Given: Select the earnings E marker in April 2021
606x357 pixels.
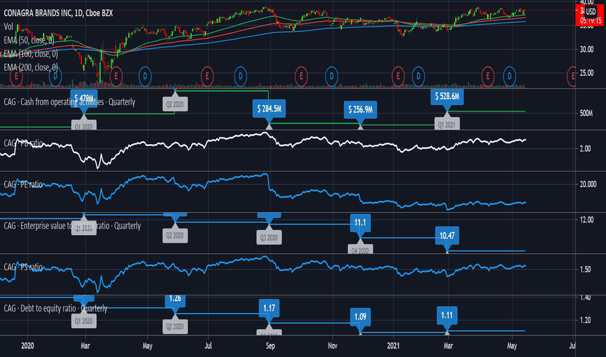Looking at the screenshot, I should tap(488, 76).
